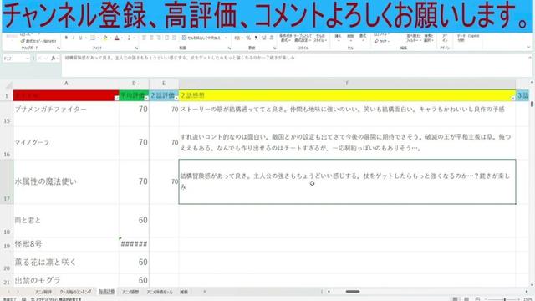Click the Format Painter (書式のコピー) button
This screenshot has width=535, height=301.
tap(38, 41)
